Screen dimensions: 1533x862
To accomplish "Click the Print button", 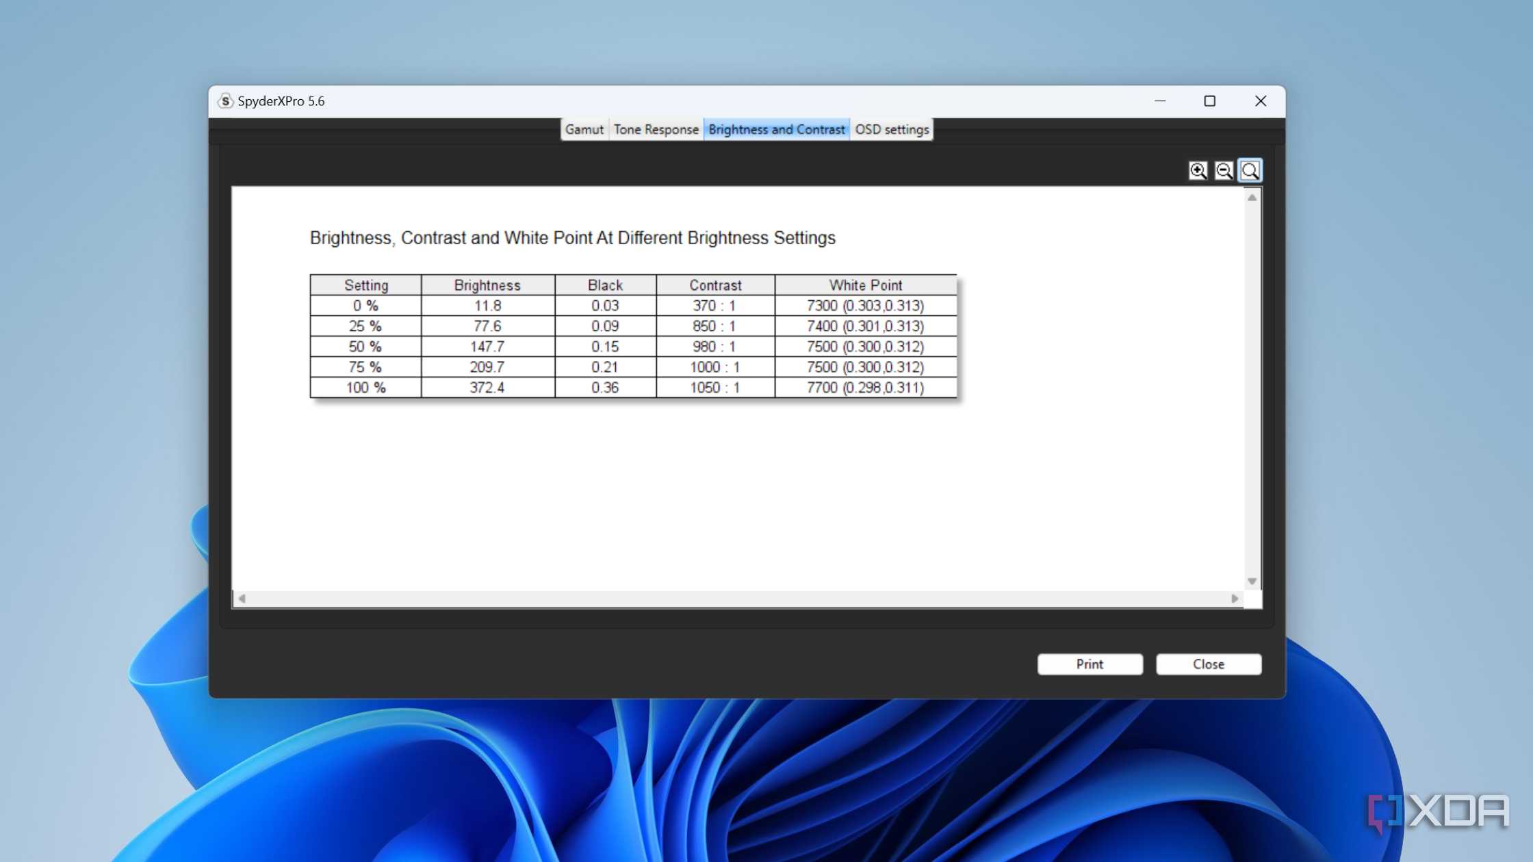I will (1090, 664).
